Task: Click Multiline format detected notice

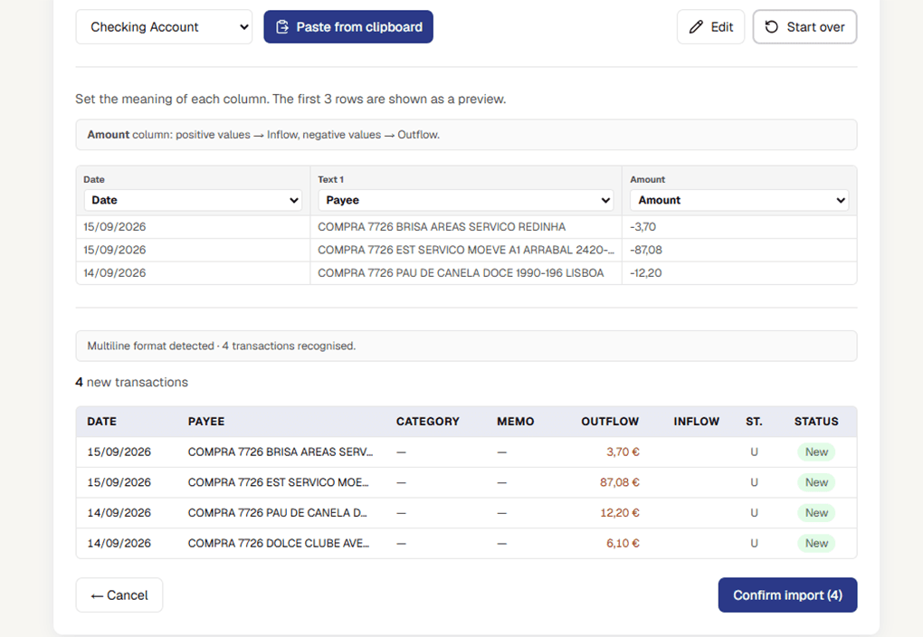Action: [466, 347]
